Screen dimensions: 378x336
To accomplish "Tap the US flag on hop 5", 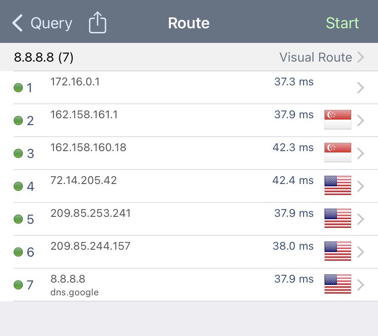I will pyautogui.click(x=337, y=218).
